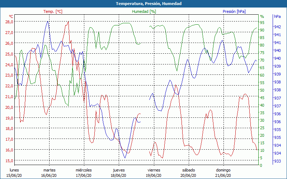Click the date '21/06/20'
The image size is (287, 179).
(x=223, y=175)
